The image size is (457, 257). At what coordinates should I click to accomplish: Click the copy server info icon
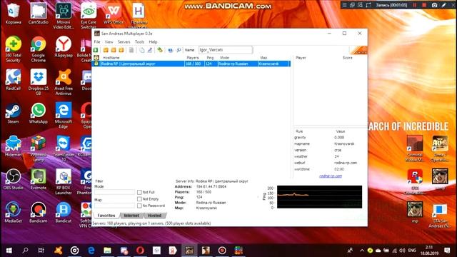coord(141,50)
